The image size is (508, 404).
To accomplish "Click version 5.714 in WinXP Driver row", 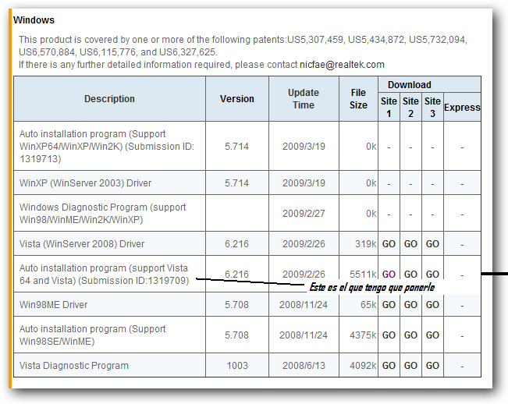I will pyautogui.click(x=236, y=183).
